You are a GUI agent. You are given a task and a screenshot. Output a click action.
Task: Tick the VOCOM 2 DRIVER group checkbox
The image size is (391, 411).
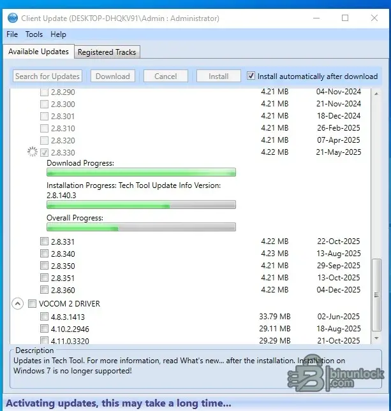click(32, 304)
